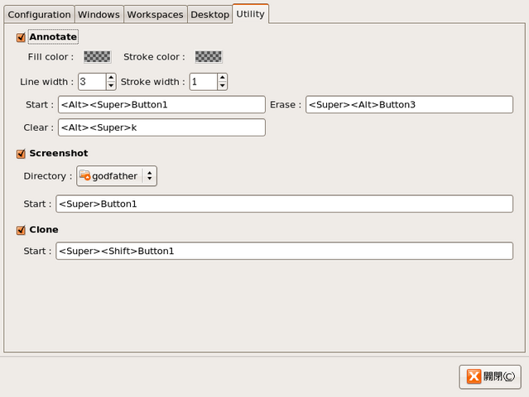This screenshot has height=397, width=529.
Task: Click the Utility tab
Action: (x=250, y=14)
